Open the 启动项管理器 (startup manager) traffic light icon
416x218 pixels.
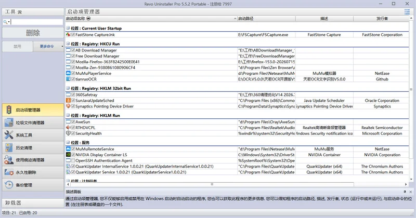[x=9, y=110]
